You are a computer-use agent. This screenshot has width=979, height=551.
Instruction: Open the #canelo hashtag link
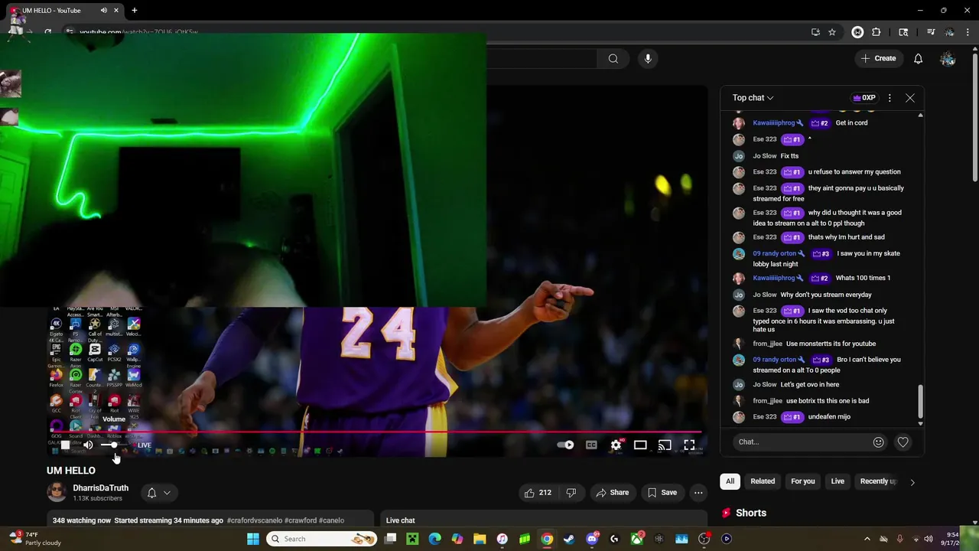(331, 520)
